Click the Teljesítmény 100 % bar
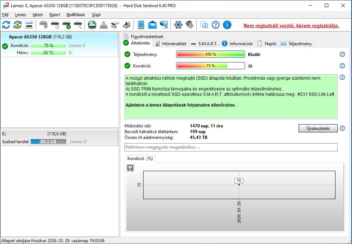 pos(211,54)
